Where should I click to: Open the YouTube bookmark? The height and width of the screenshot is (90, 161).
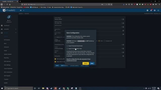pos(26,7)
